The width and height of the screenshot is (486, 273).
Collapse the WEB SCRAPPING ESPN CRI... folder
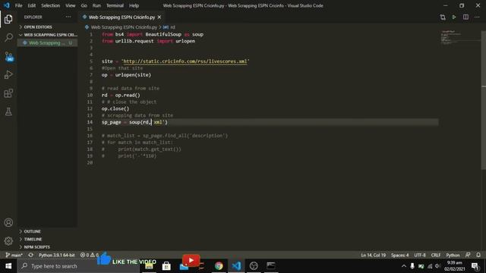coord(48,35)
